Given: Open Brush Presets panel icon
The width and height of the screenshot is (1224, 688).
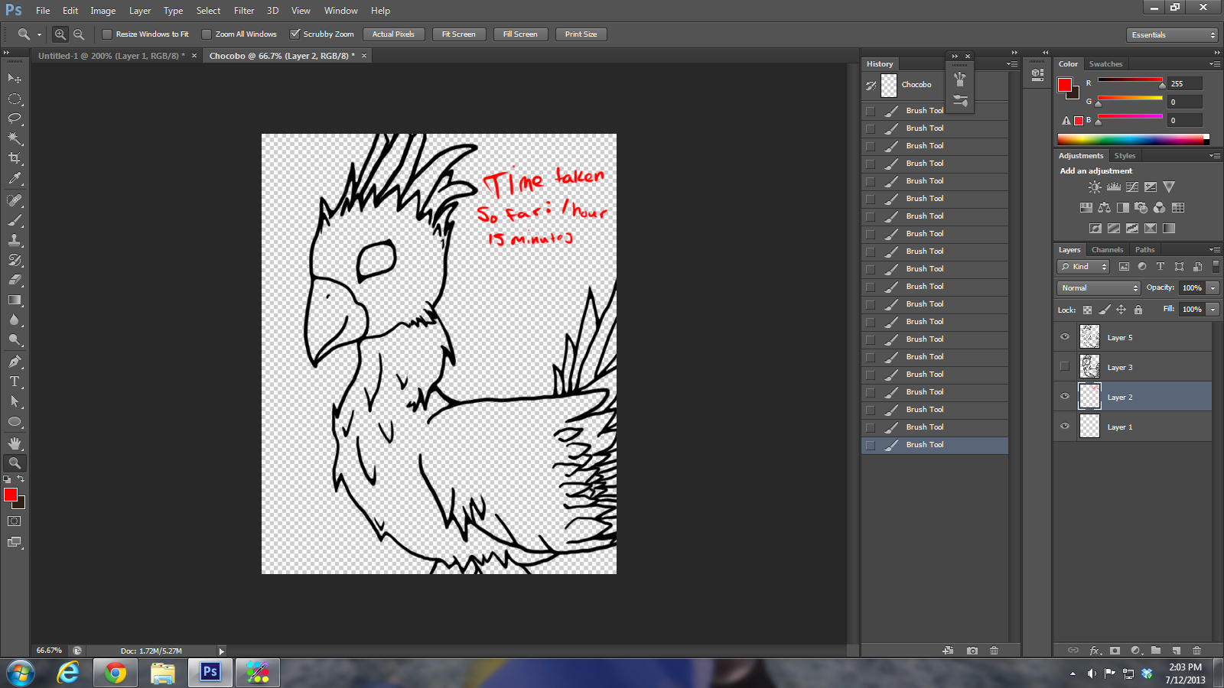Looking at the screenshot, I should [x=961, y=101].
